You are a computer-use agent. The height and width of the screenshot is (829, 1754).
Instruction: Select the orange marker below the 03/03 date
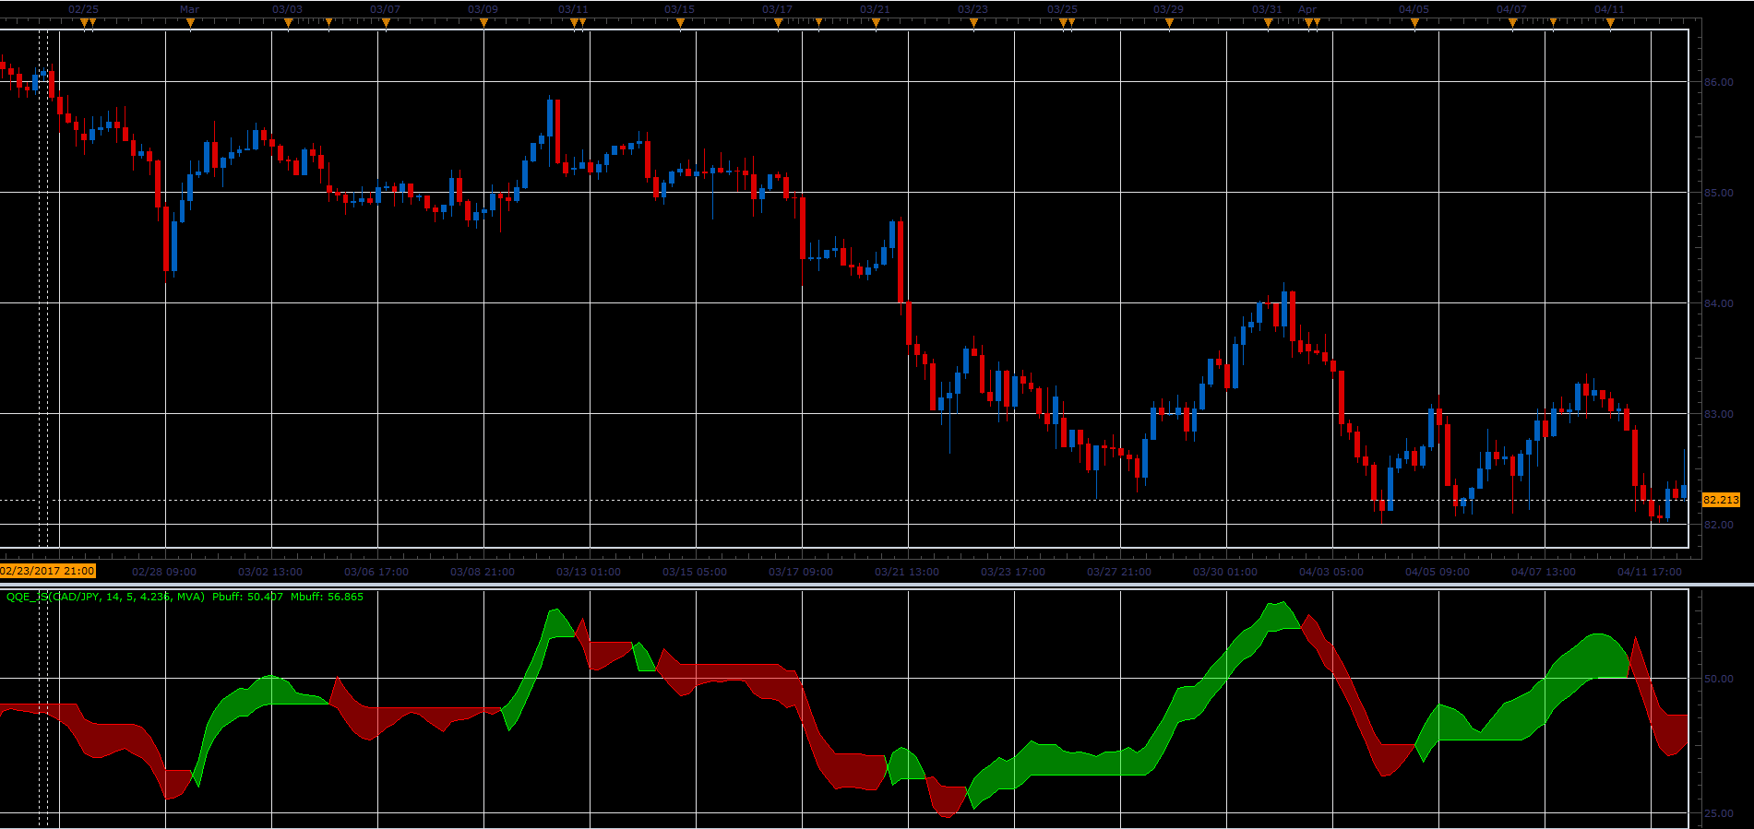click(x=288, y=24)
